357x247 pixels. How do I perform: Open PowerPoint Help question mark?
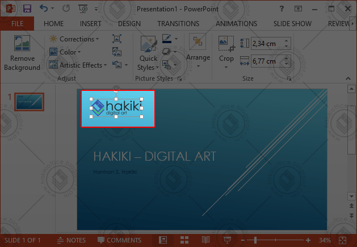coord(282,9)
